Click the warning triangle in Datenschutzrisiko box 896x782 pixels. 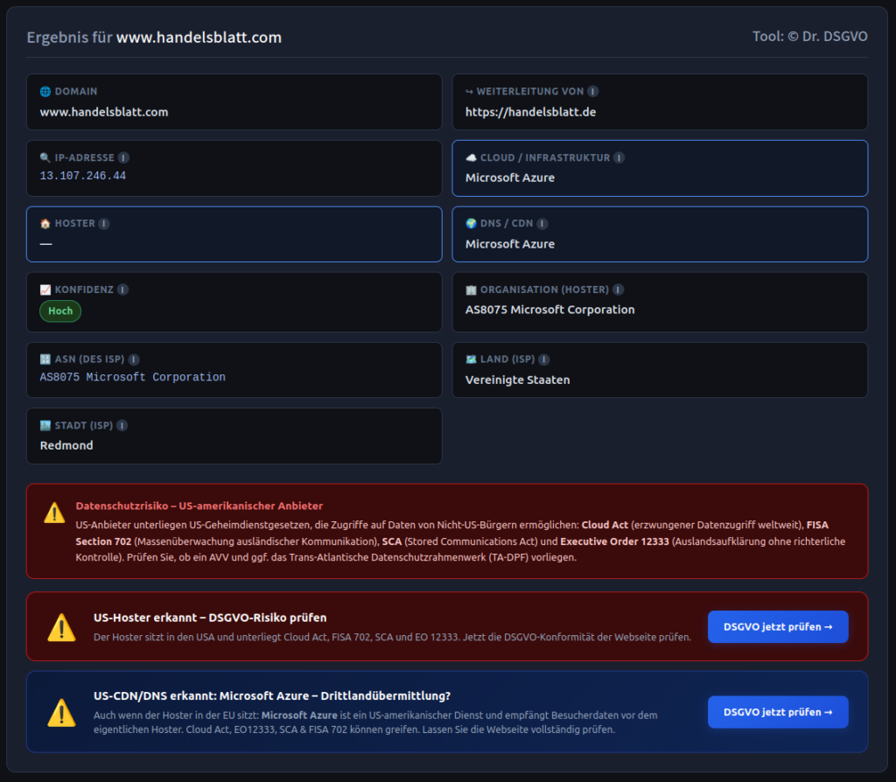click(x=54, y=513)
